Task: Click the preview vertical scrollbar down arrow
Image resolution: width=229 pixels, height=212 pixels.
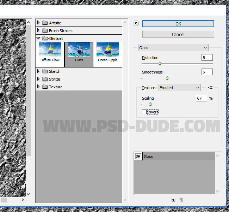Action: (x=29, y=194)
